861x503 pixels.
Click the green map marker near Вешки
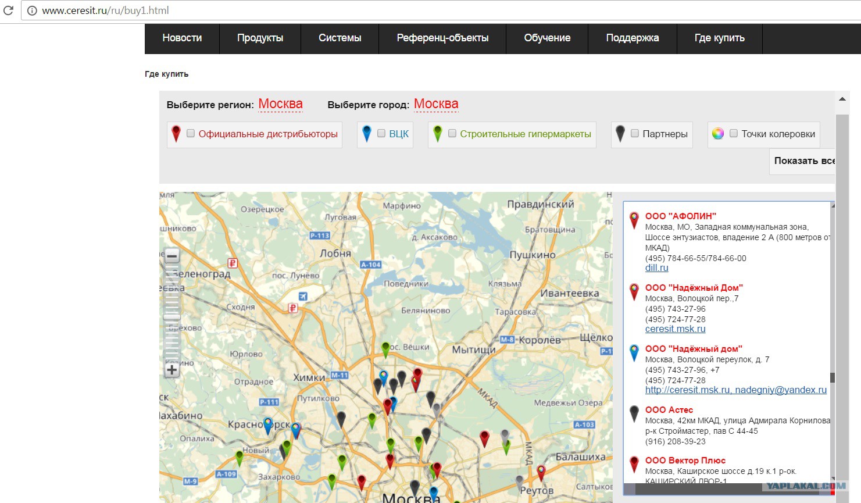385,349
